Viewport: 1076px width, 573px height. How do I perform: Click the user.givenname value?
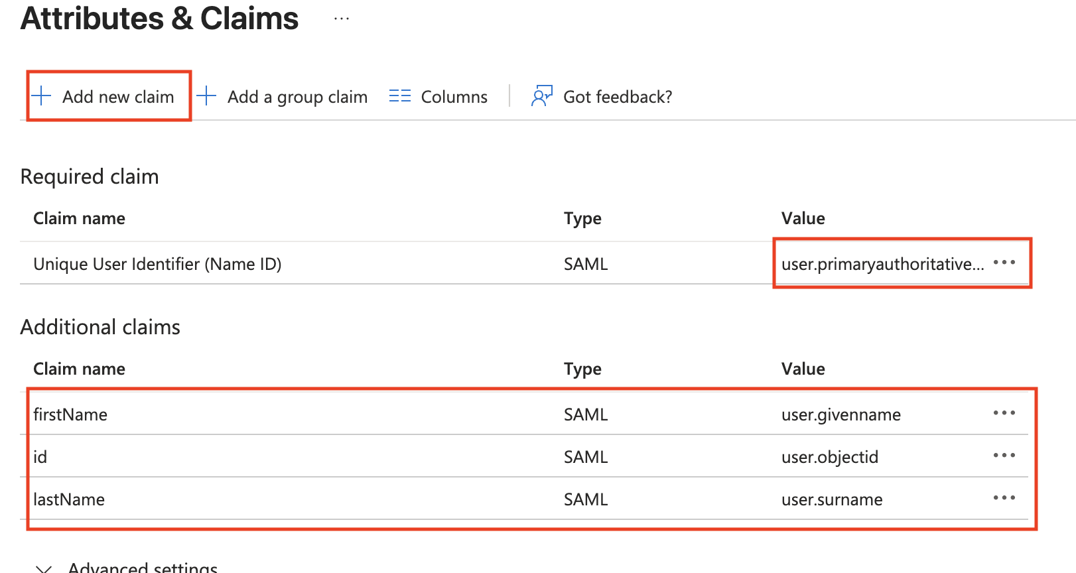[x=841, y=414]
